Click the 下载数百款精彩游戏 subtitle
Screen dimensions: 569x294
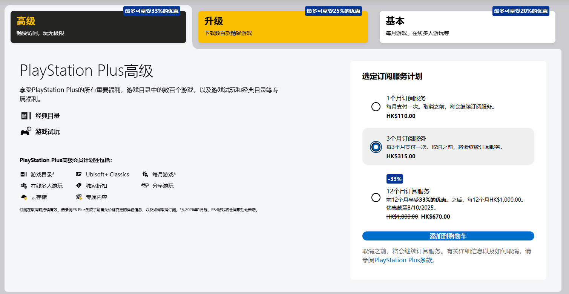tap(228, 33)
